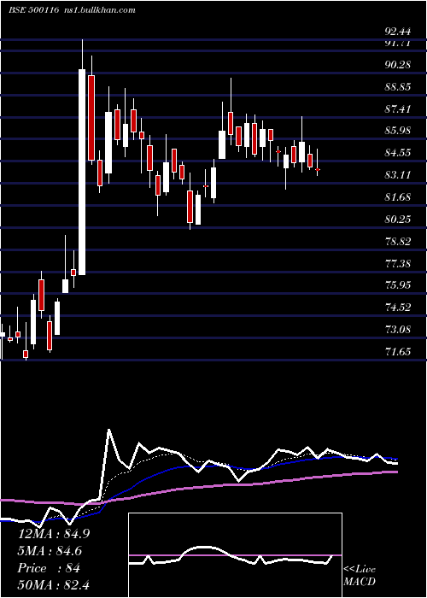Select the 88.85 price gridline label
This screenshot has width=427, height=598.
click(397, 87)
